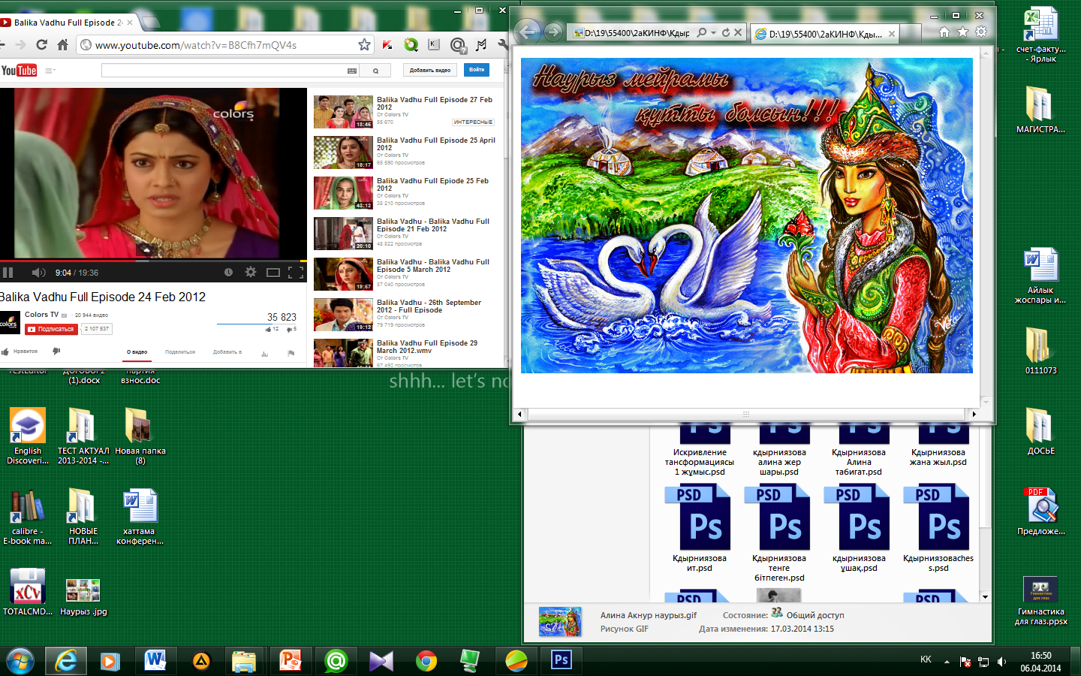This screenshot has height=676, width=1081.
Task: Select the IE tab D:\19\55400\2аКИНФ\Кды...
Action: (x=824, y=34)
